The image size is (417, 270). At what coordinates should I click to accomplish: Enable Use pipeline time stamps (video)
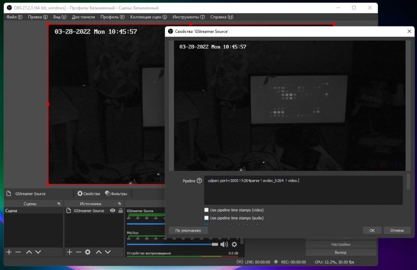(206, 210)
